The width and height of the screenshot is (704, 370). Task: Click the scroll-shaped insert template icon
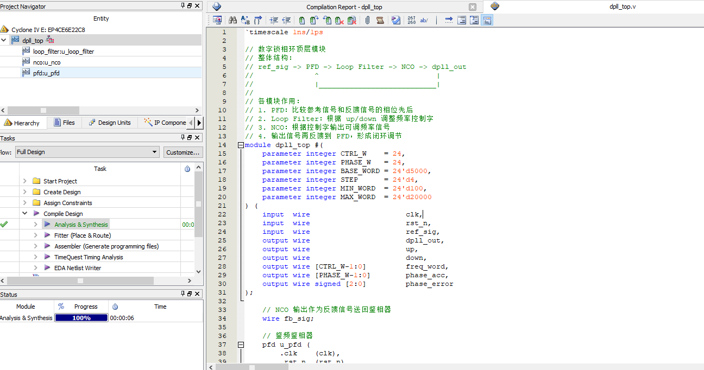[x=380, y=20]
